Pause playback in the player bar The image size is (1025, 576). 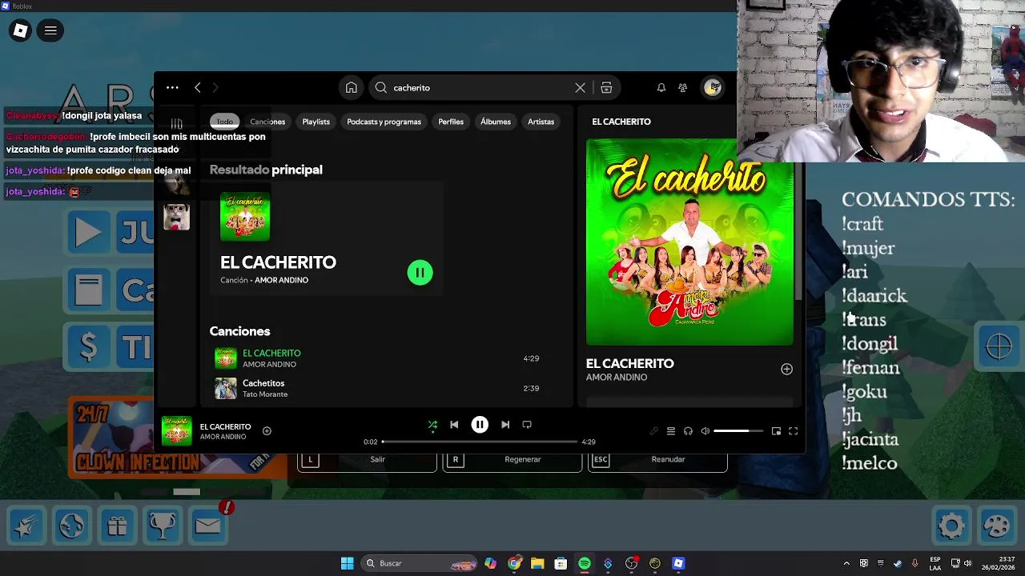(480, 425)
